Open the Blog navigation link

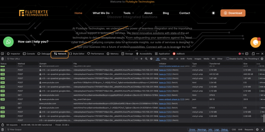[166, 13]
